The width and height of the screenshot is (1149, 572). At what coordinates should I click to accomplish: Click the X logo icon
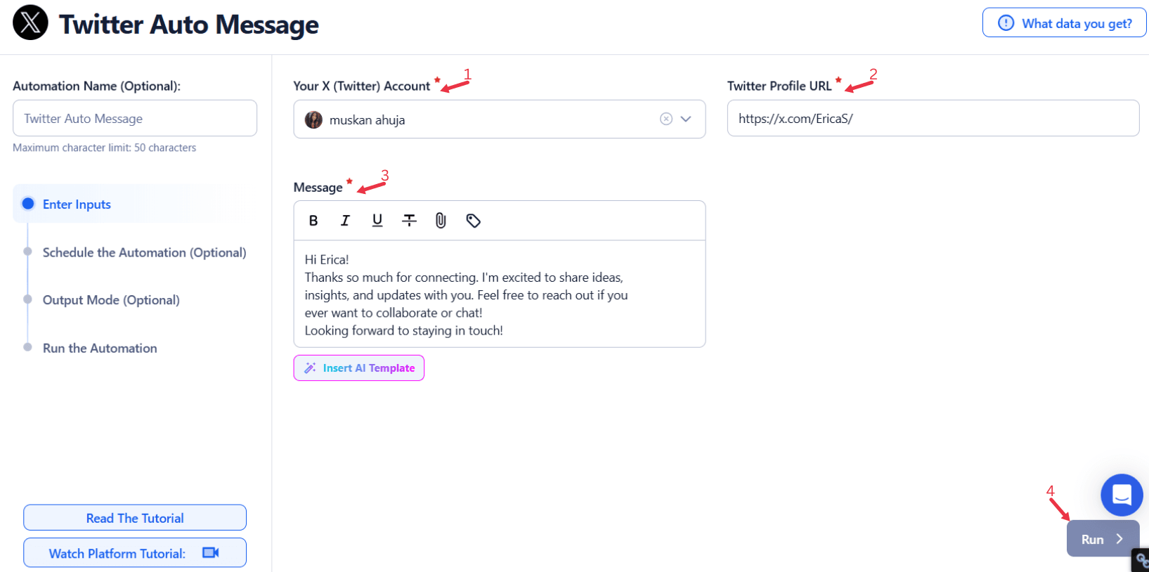coord(30,22)
